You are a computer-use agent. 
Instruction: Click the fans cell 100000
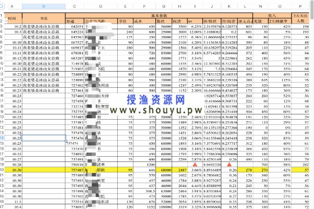164,207
